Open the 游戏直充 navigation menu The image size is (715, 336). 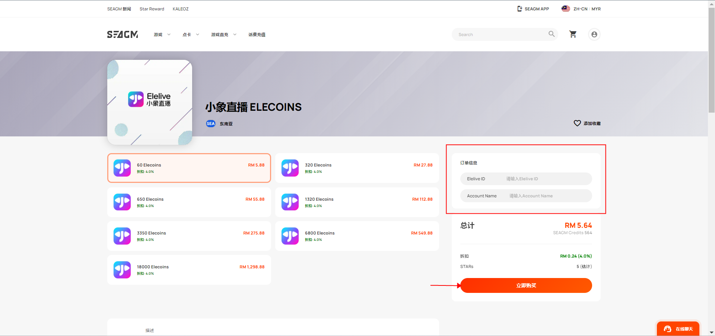coord(220,35)
